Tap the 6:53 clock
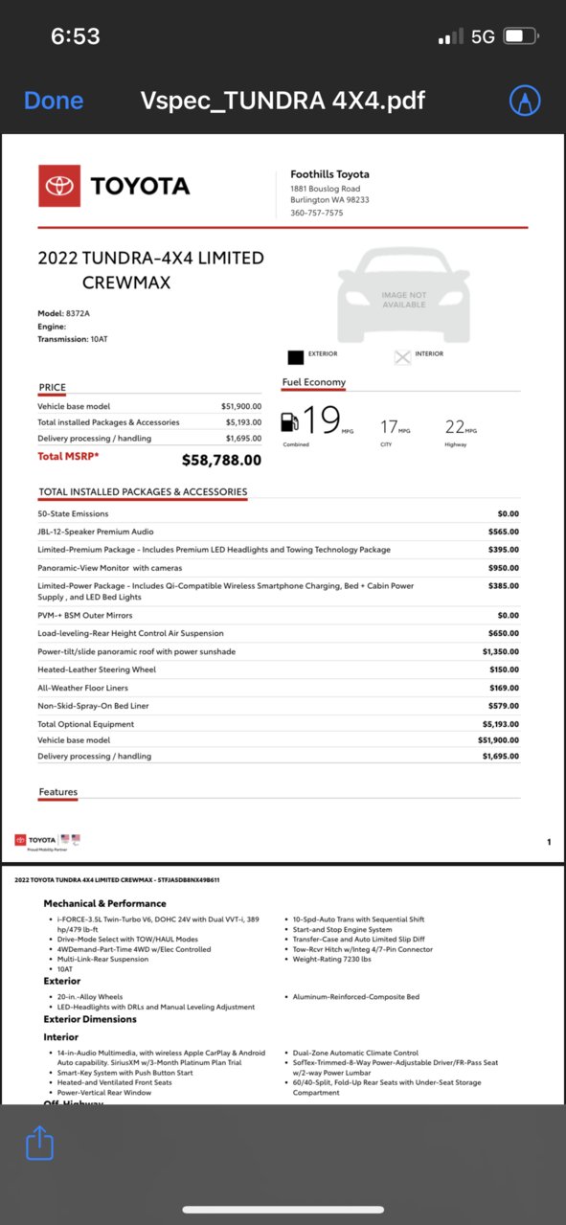566x1225 pixels. click(x=76, y=36)
